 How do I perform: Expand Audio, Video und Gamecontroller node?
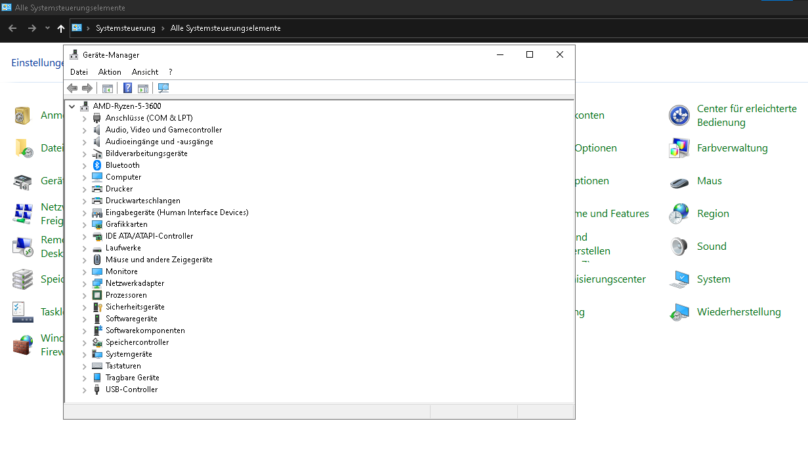click(x=84, y=130)
